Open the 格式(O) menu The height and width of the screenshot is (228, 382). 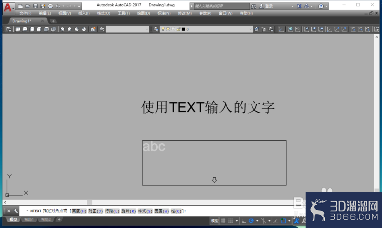[x=104, y=13]
